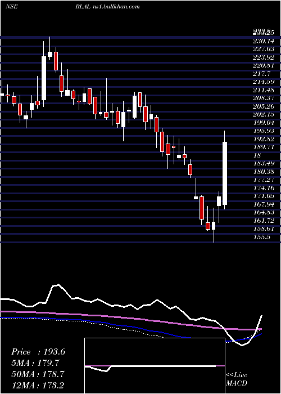
Task: Click the BLAL ns1.bullkhan.com title text
Action: point(107,7)
